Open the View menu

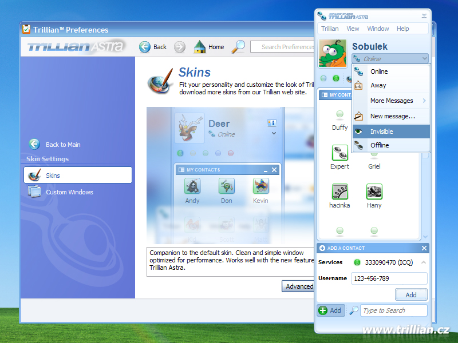point(353,29)
